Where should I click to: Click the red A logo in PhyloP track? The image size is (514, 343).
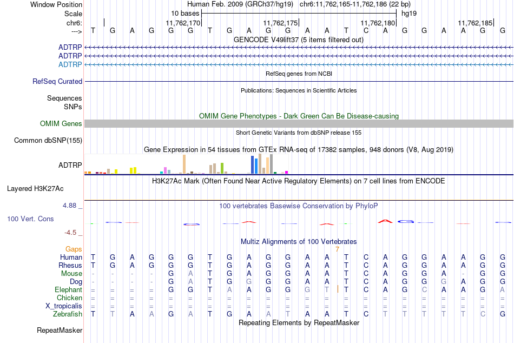385,221
